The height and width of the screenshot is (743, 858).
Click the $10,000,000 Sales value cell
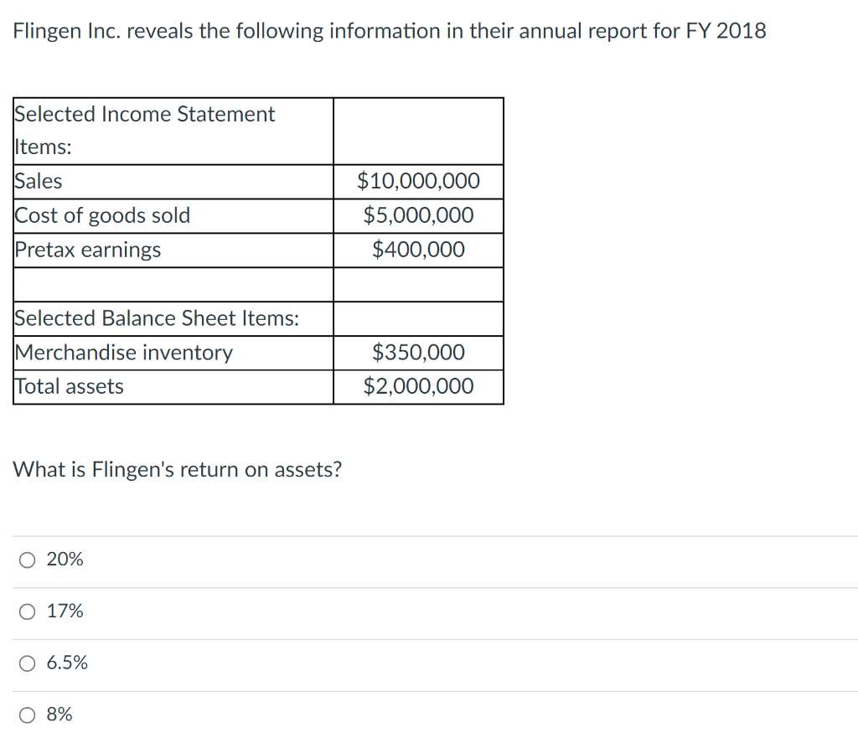[x=418, y=181]
